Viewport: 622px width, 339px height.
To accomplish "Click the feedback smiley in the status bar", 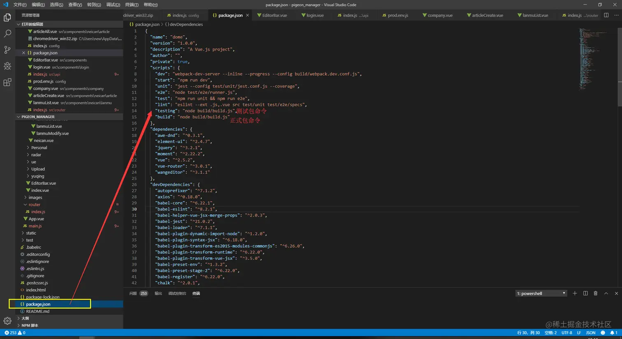I will click(x=603, y=333).
